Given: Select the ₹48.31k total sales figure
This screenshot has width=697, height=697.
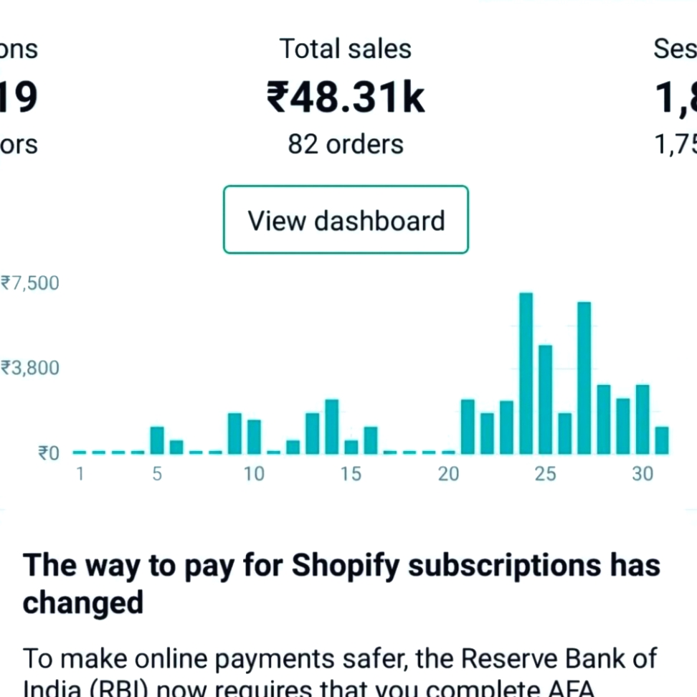Looking at the screenshot, I should click(346, 97).
